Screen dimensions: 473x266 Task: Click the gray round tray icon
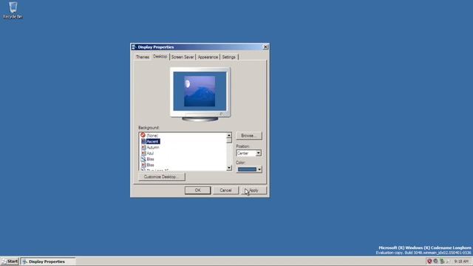(x=435, y=261)
